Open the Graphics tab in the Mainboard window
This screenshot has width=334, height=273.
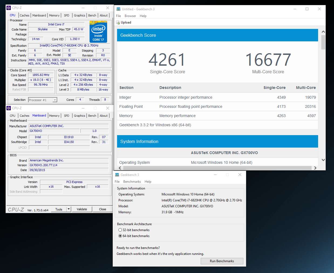pos(79,116)
